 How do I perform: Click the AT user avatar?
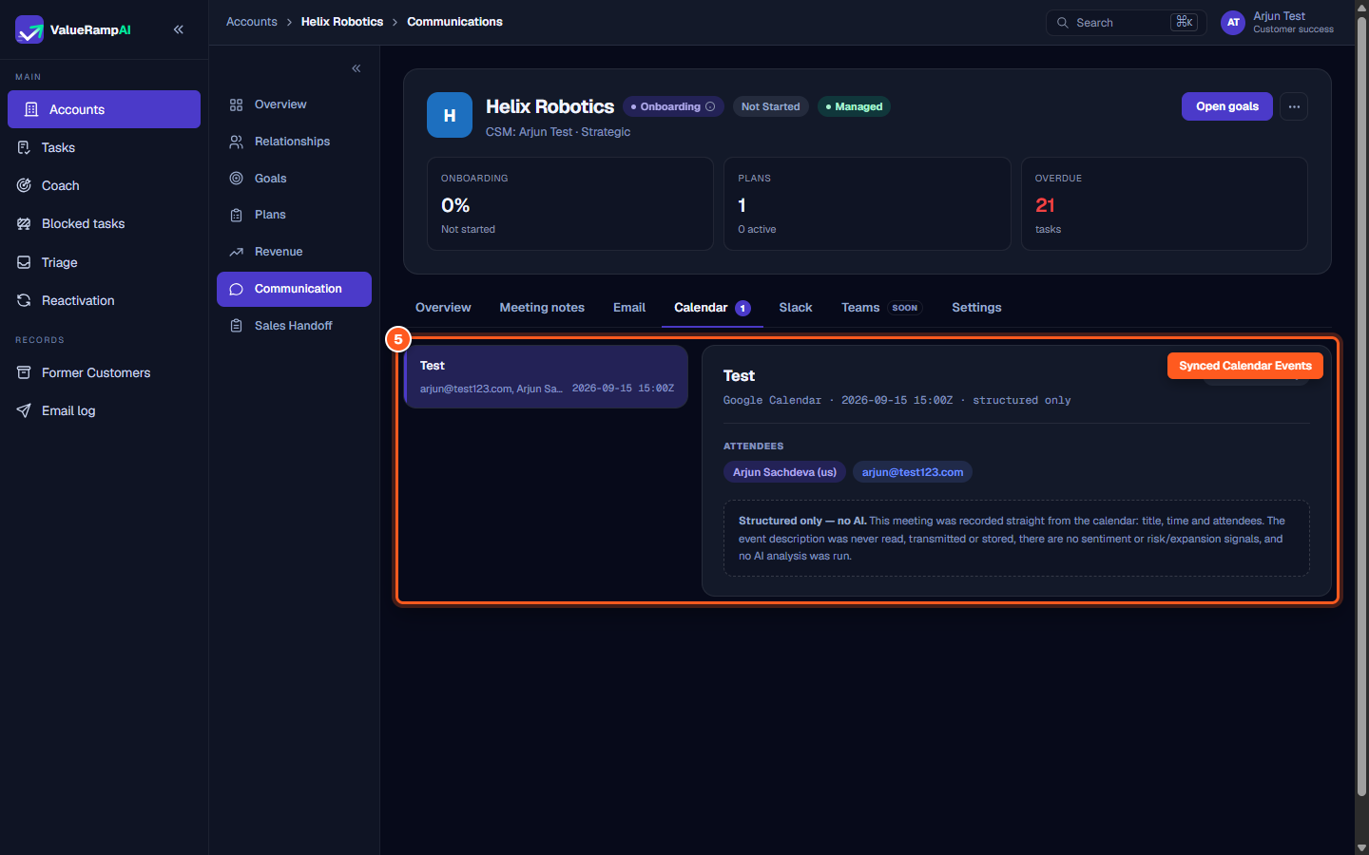point(1233,23)
